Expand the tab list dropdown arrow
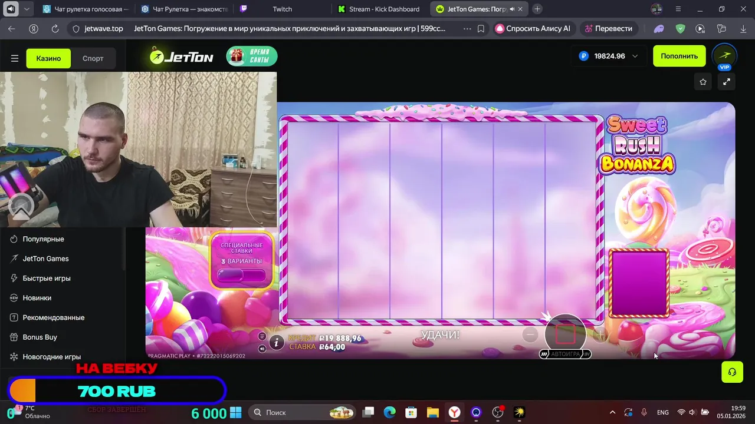This screenshot has height=424, width=755. 27,9
